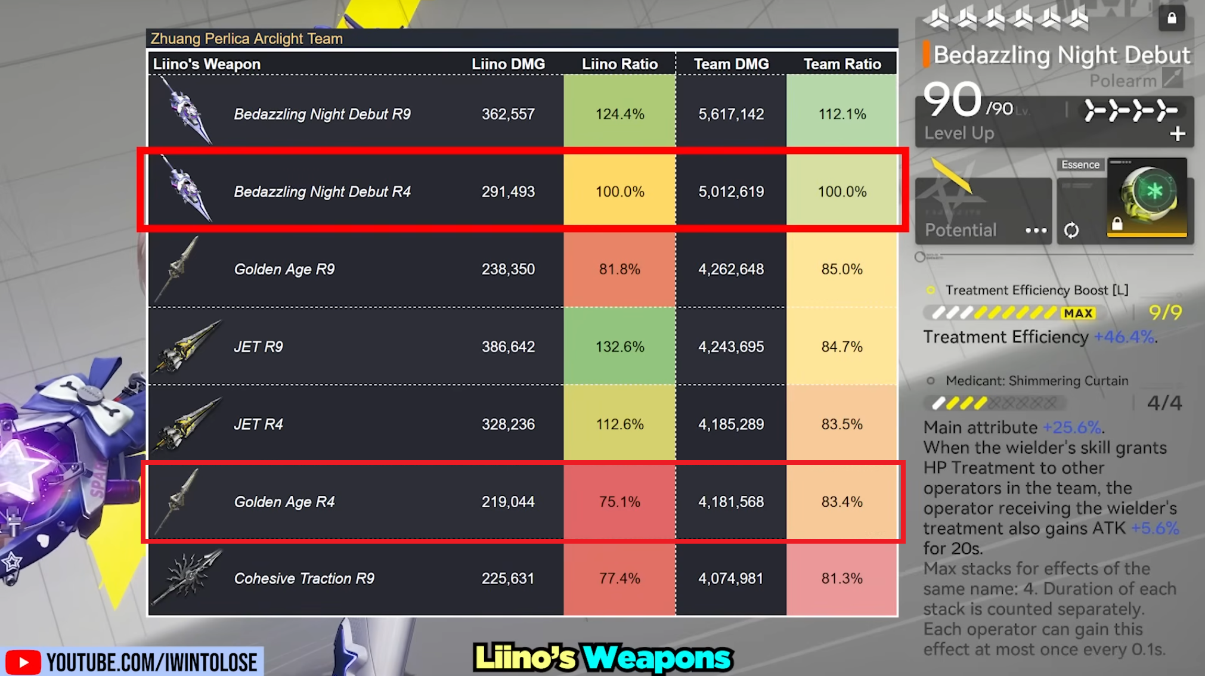Click the six-star rarity row
The height and width of the screenshot is (676, 1205).
click(1006, 18)
